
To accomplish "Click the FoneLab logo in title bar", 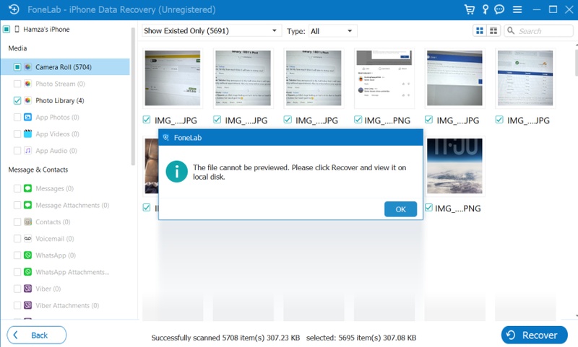I will (x=14, y=9).
